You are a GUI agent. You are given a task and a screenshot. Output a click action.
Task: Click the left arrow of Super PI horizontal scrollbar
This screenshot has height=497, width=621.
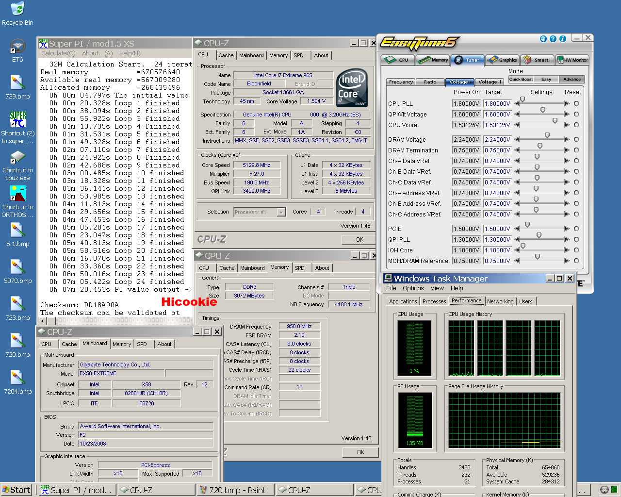[42, 321]
